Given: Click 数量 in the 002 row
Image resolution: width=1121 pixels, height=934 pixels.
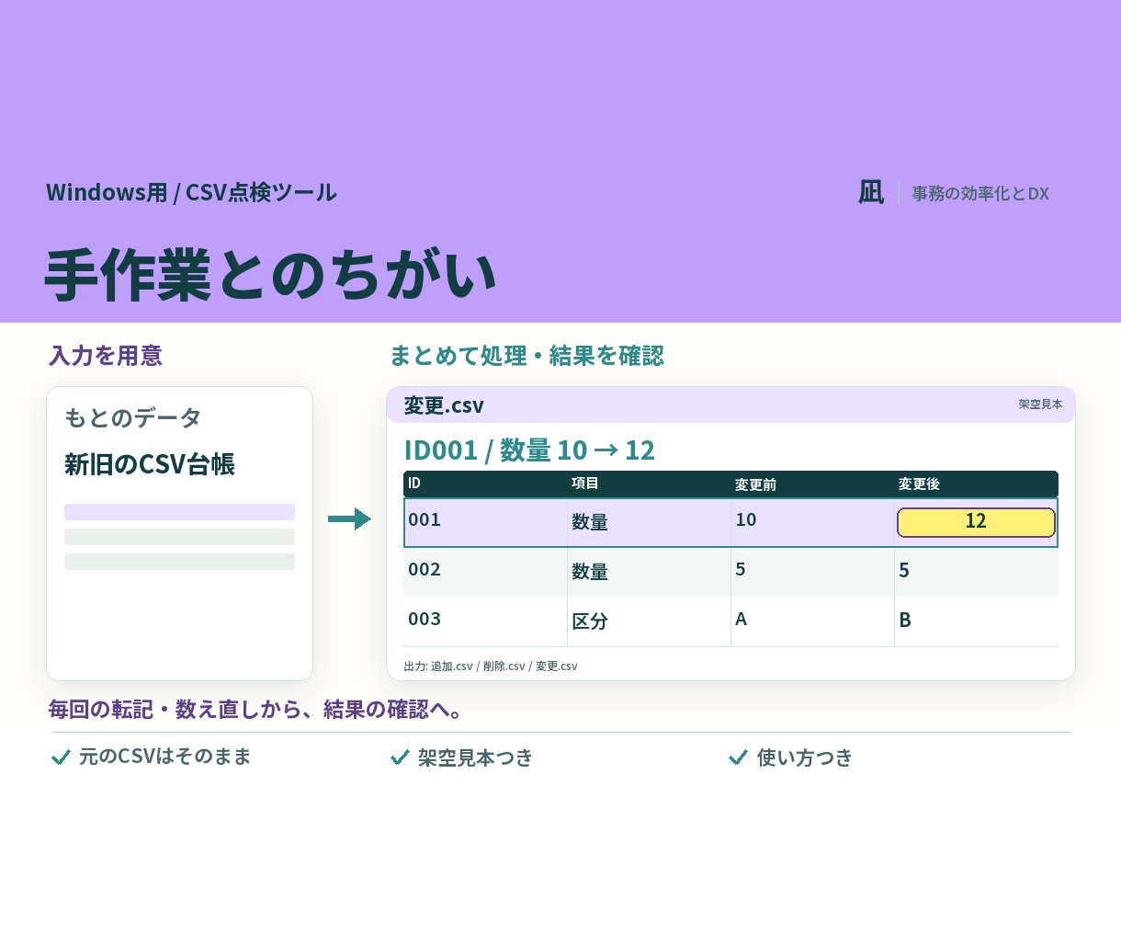Looking at the screenshot, I should click(x=590, y=572).
